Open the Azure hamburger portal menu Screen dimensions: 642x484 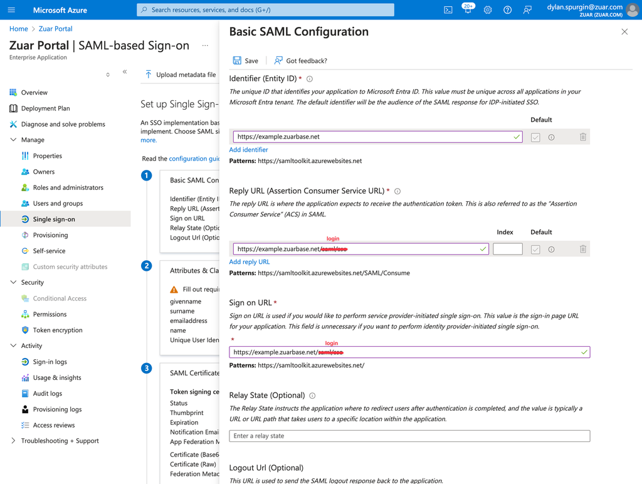(11, 10)
